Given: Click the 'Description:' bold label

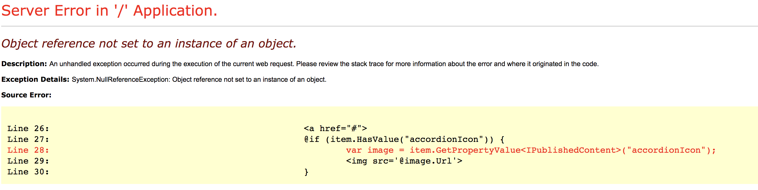Looking at the screenshot, I should point(24,64).
